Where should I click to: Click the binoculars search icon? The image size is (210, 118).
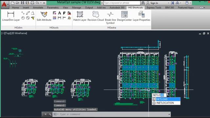point(143,3)
